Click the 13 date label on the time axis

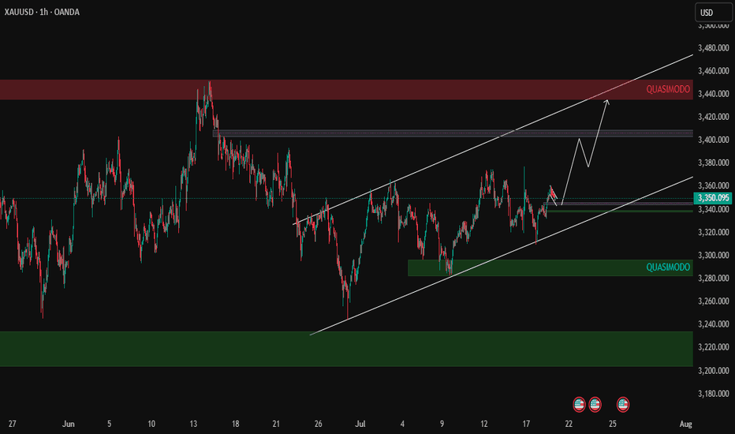point(193,425)
